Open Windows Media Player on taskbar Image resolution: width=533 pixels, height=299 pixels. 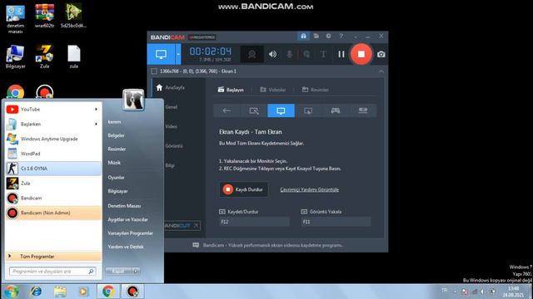[x=83, y=292]
